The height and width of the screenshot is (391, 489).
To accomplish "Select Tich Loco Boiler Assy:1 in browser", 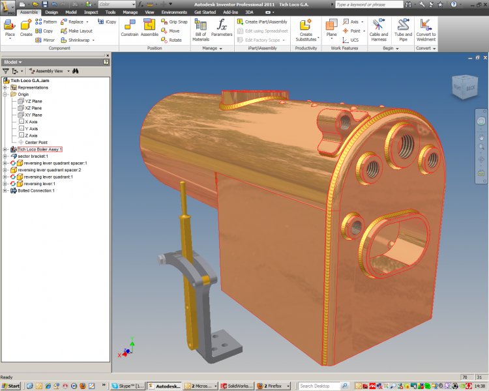I will pyautogui.click(x=39, y=149).
